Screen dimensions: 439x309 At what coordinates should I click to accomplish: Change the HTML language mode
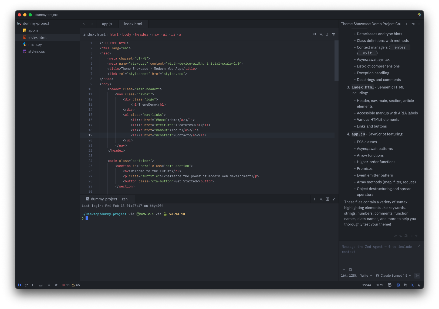(x=380, y=285)
